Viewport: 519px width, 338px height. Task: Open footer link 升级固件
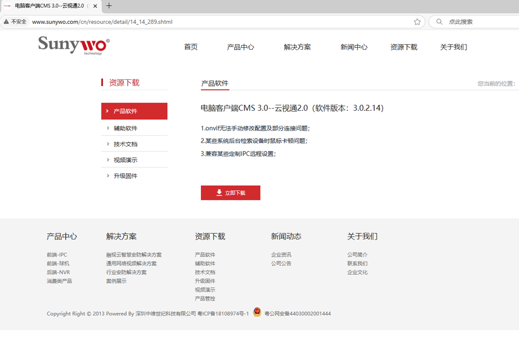coord(205,281)
